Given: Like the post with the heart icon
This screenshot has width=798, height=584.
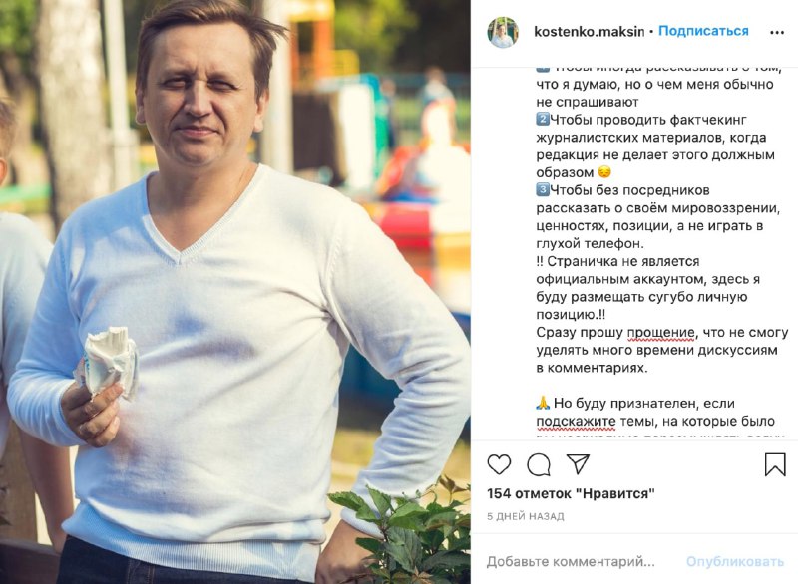Looking at the screenshot, I should point(499,464).
